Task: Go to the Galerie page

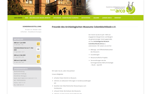Action: [x=96, y=18]
